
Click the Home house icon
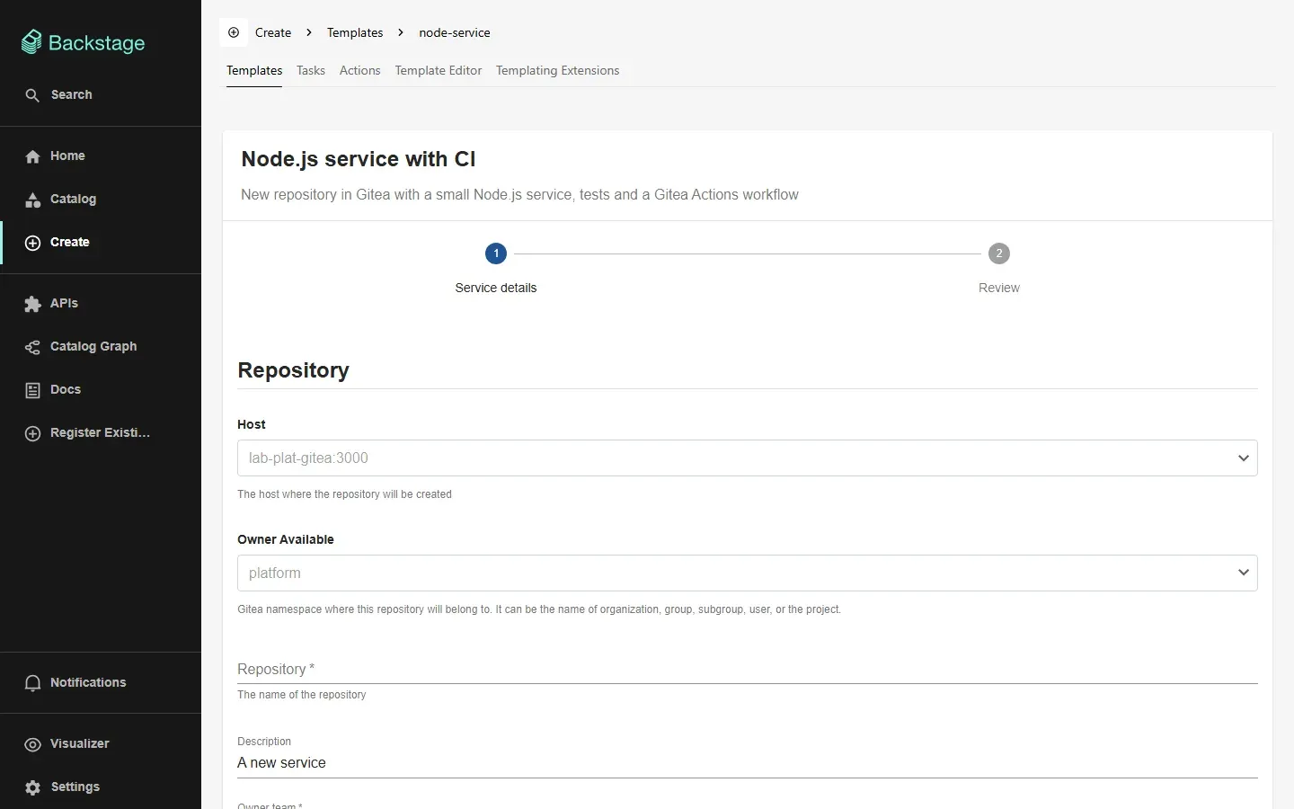[x=32, y=156]
